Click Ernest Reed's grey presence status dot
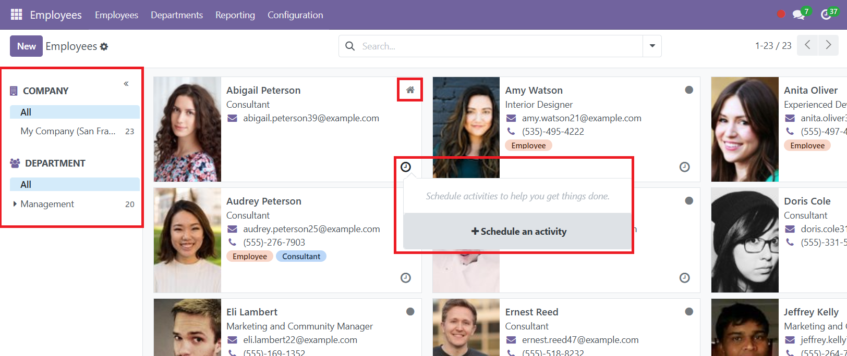The height and width of the screenshot is (356, 847). (x=689, y=312)
